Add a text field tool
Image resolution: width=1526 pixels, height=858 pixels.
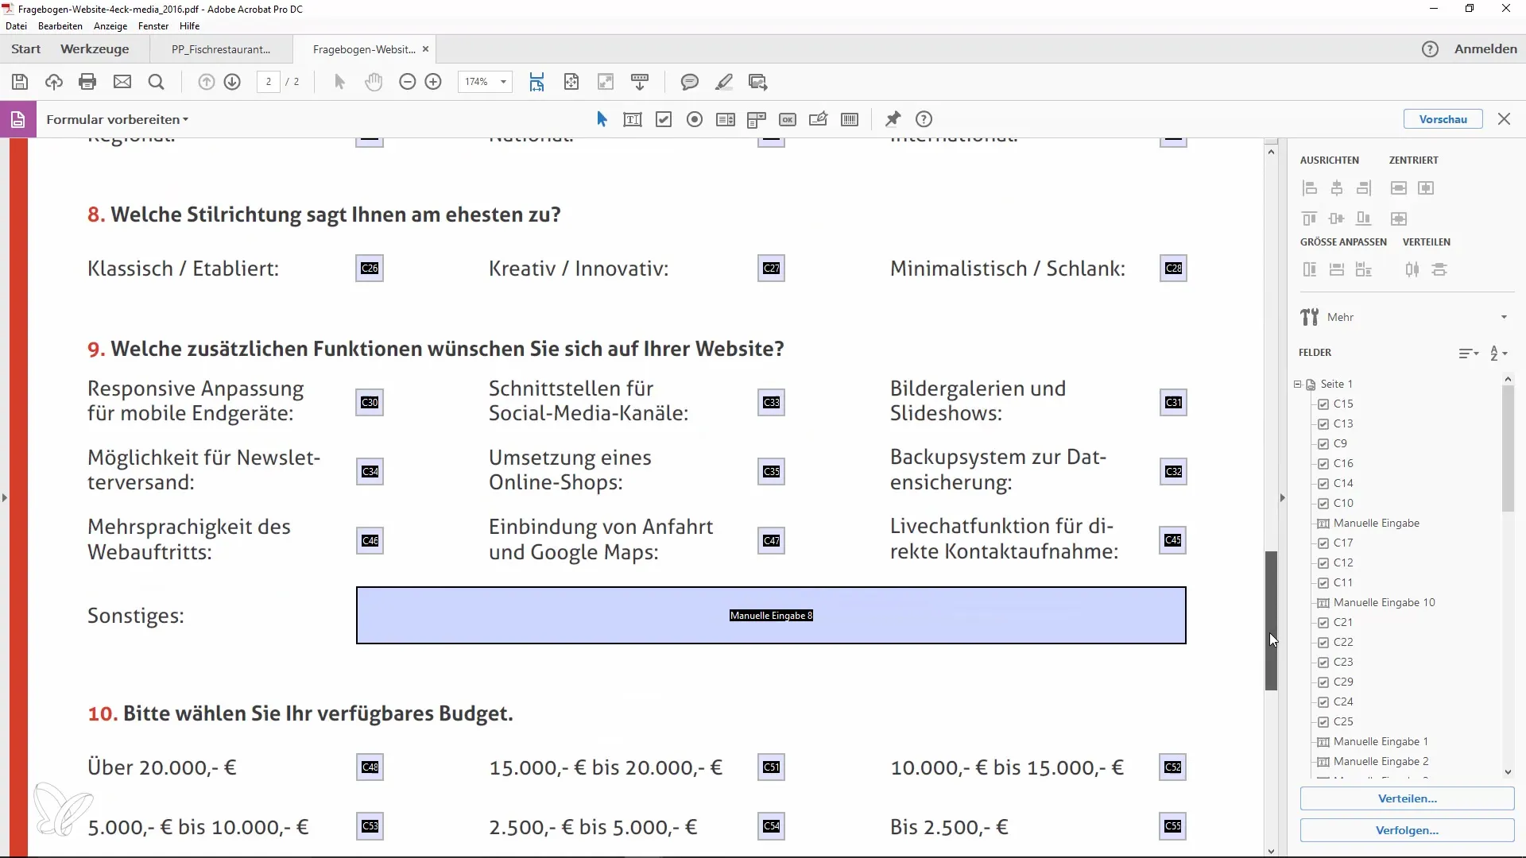pyautogui.click(x=633, y=119)
